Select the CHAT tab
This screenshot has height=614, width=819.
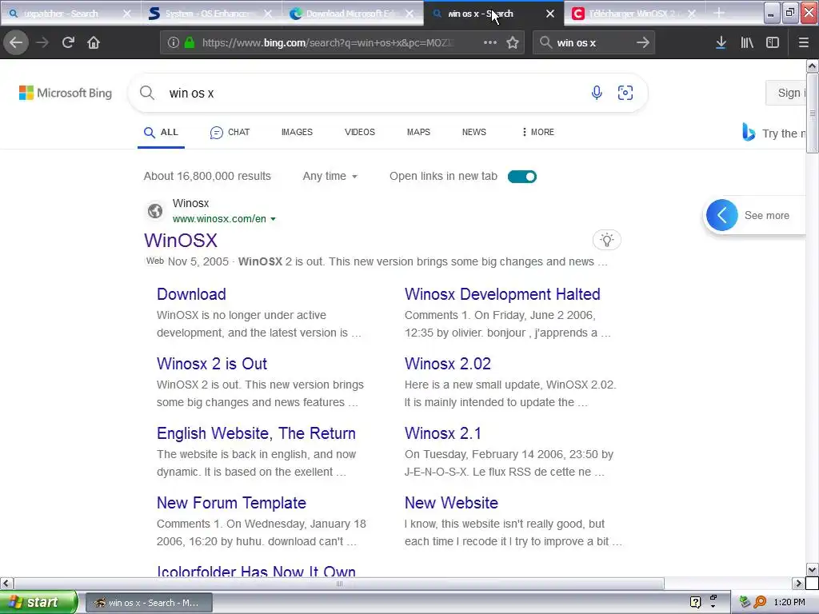(230, 132)
